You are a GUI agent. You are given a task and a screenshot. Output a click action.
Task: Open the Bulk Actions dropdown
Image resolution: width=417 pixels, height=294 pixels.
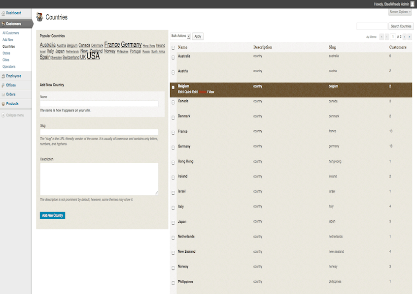(180, 36)
